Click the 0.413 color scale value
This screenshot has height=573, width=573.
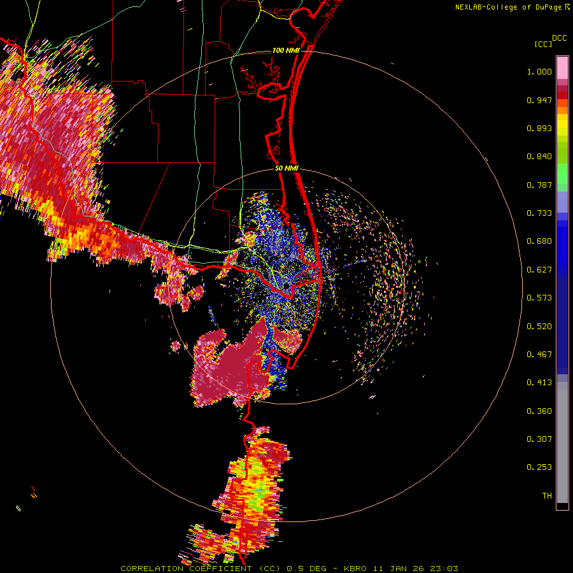click(x=539, y=383)
